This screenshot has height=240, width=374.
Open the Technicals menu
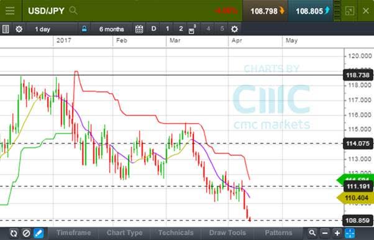[176, 233]
